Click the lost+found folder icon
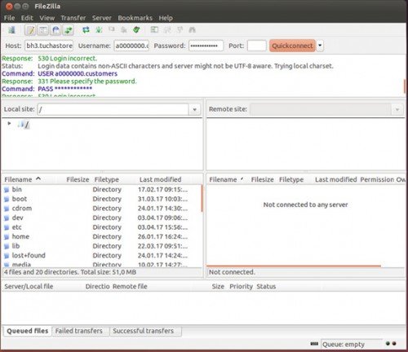The height and width of the screenshot is (352, 408). point(7,256)
